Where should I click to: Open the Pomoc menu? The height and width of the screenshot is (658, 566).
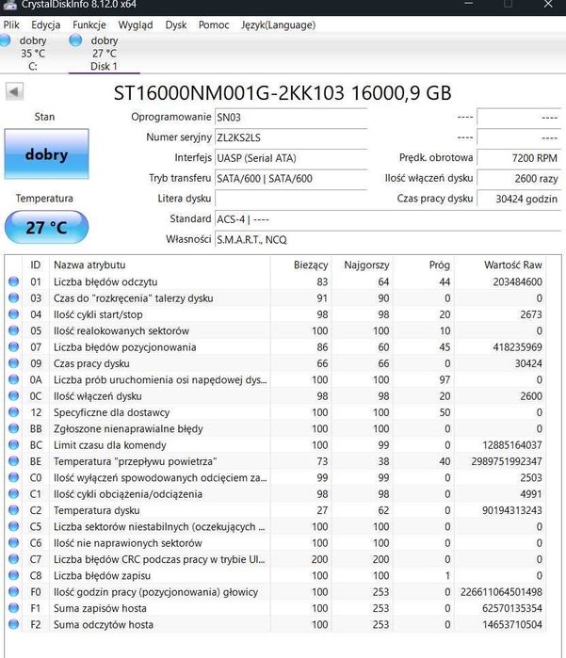214,24
